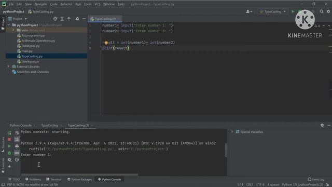Open Python Packages tool window
This screenshot has height=187, width=332.
coord(79,179)
